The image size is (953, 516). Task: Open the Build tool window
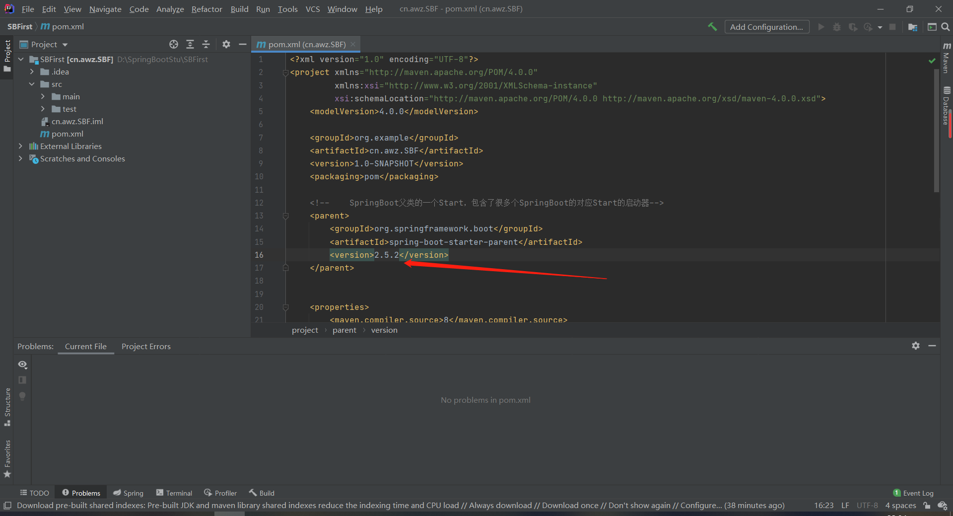[262, 493]
